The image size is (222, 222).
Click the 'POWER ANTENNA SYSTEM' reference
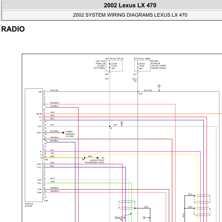[70, 134]
